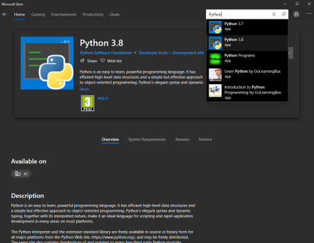The image size is (314, 243).
Task: Clear the search box with the X
Action: point(274,14)
